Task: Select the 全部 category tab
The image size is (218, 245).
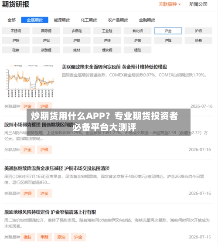Action: [12, 20]
